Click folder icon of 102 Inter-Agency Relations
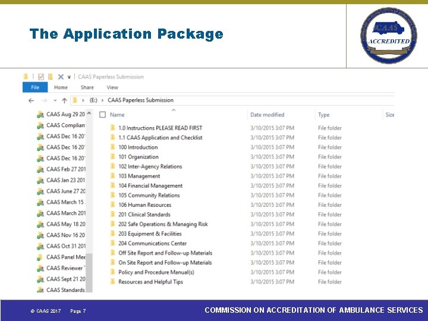Screen dimensions: 428x321 point(112,166)
